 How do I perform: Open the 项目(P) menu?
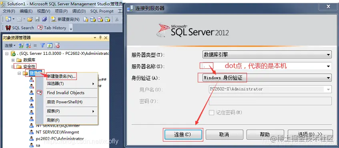61,11
